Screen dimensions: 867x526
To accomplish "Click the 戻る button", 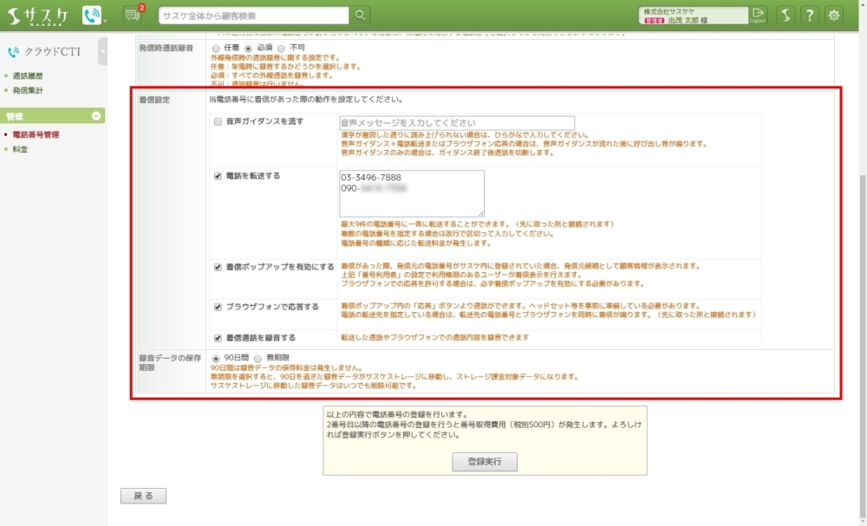I will 143,496.
